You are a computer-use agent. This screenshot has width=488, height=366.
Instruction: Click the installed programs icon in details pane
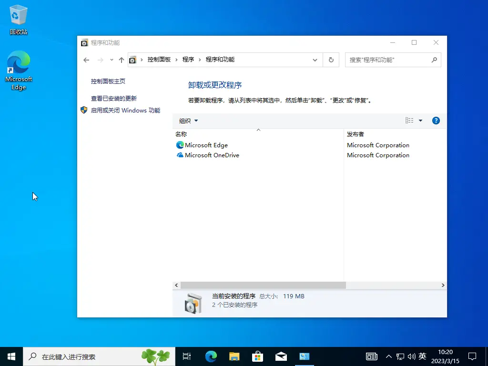click(x=193, y=303)
